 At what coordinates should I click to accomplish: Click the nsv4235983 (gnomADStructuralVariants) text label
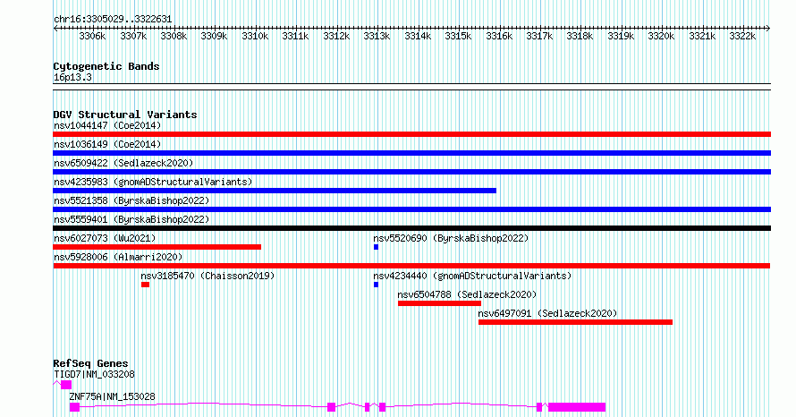tap(153, 182)
